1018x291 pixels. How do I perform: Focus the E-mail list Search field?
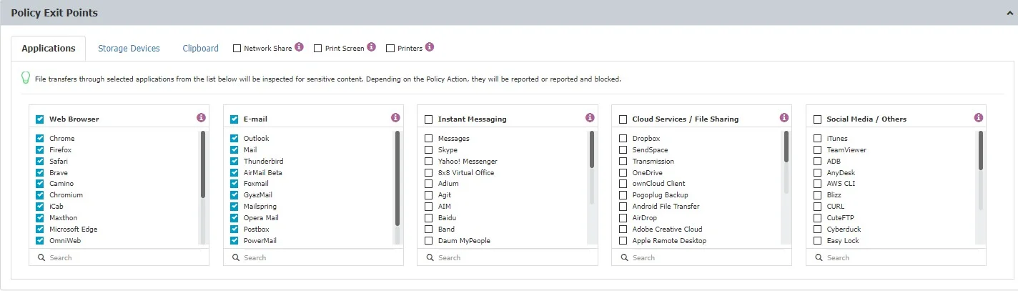(313, 257)
